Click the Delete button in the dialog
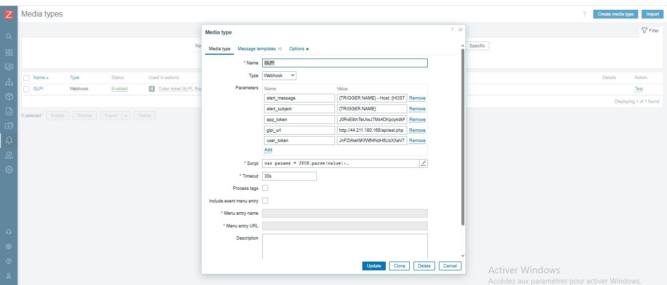The height and width of the screenshot is (285, 667). [x=424, y=266]
